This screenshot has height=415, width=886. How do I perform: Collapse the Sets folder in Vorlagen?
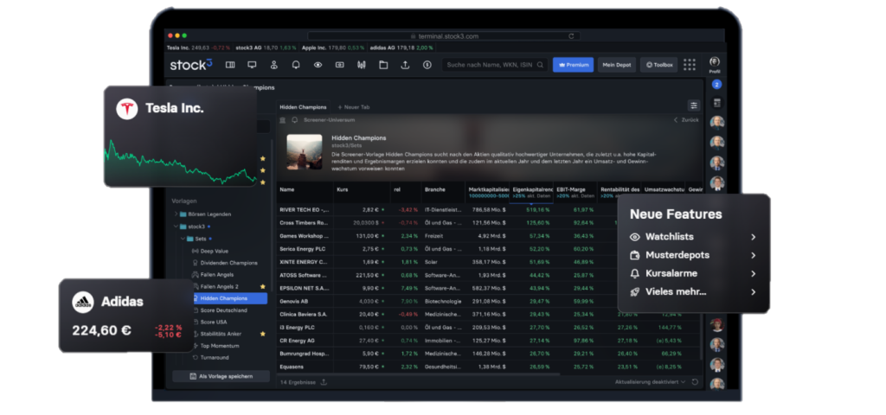pos(183,238)
